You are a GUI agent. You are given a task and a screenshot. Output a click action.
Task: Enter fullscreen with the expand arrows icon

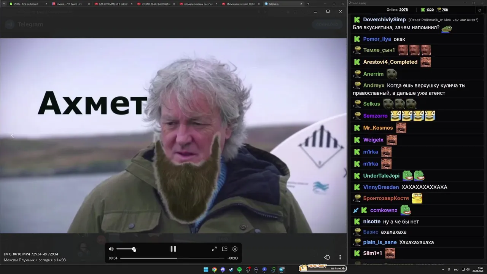[214, 249]
